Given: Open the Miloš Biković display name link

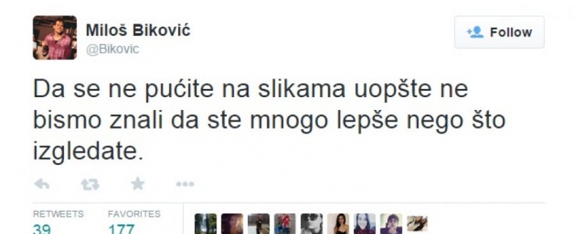Looking at the screenshot, I should [x=138, y=30].
